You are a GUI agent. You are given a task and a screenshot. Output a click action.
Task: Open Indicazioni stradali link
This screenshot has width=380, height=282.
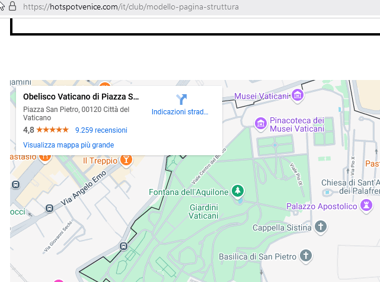pyautogui.click(x=180, y=112)
